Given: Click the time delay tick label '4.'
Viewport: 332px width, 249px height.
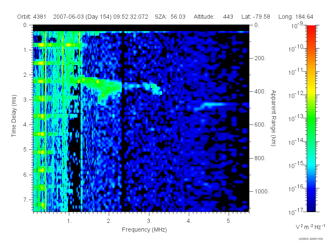Looking at the screenshot, I should point(26,125).
